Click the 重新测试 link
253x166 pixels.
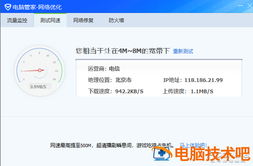(x=183, y=51)
